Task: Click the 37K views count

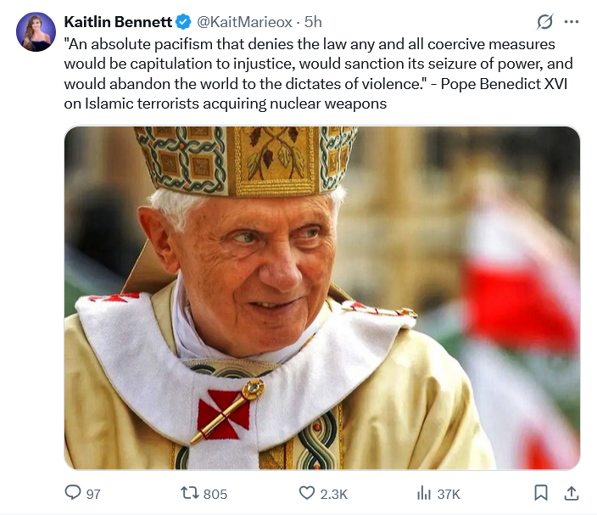Action: (449, 494)
